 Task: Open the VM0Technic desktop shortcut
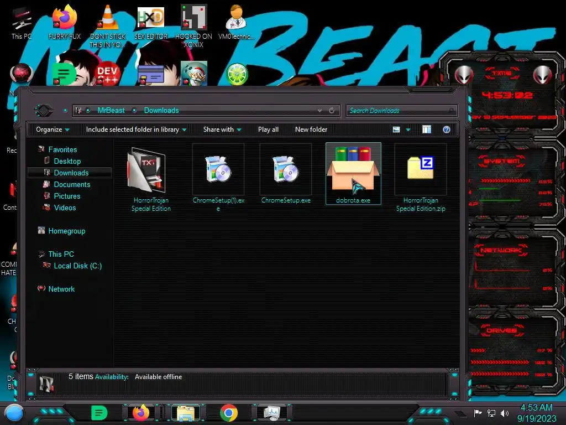click(237, 22)
